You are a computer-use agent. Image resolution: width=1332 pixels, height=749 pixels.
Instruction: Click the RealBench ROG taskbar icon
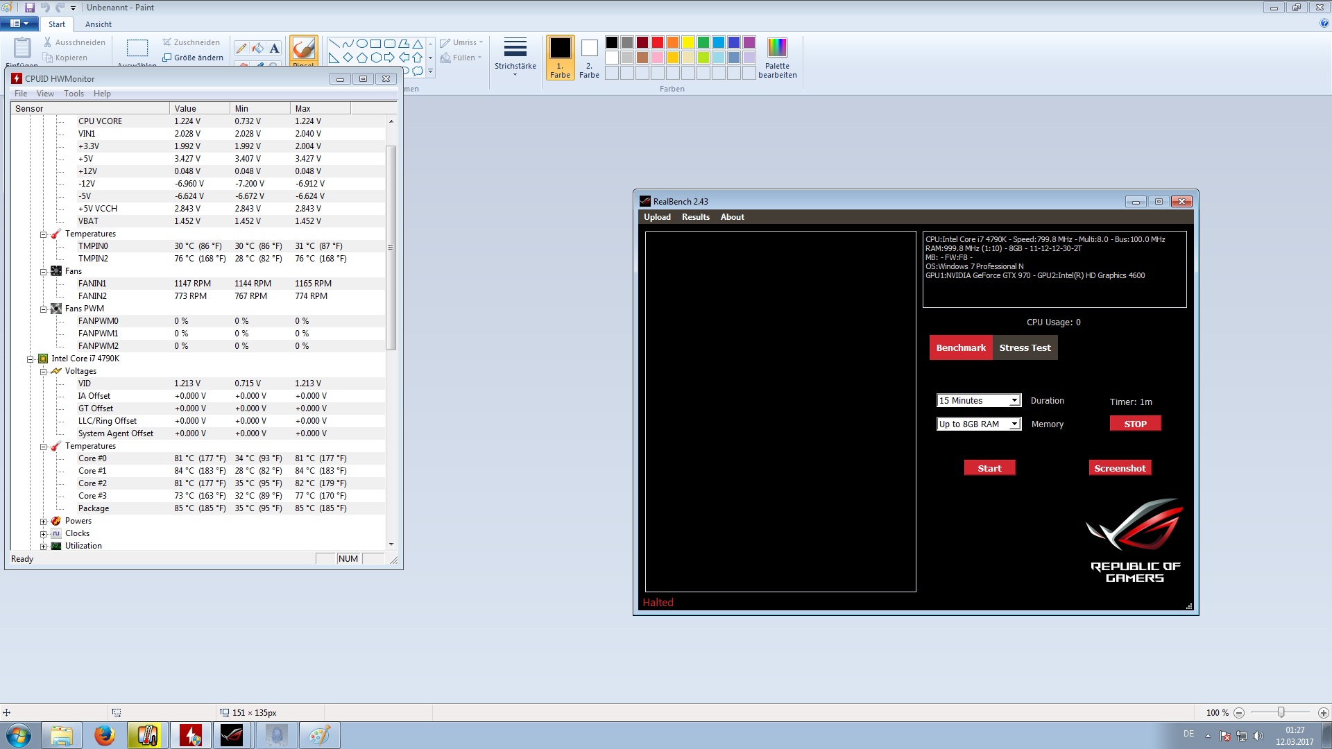(x=232, y=735)
